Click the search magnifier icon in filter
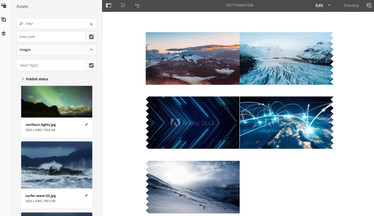 (21, 23)
